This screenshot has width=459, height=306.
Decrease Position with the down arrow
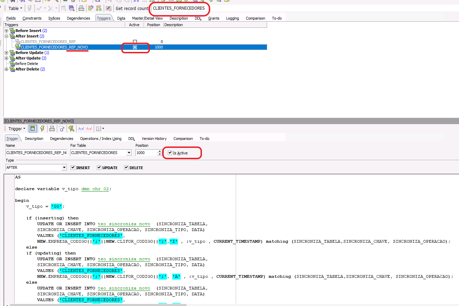[x=159, y=154]
